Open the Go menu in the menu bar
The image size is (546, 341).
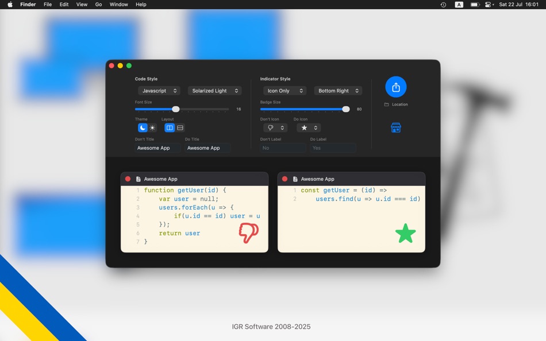[x=98, y=4]
